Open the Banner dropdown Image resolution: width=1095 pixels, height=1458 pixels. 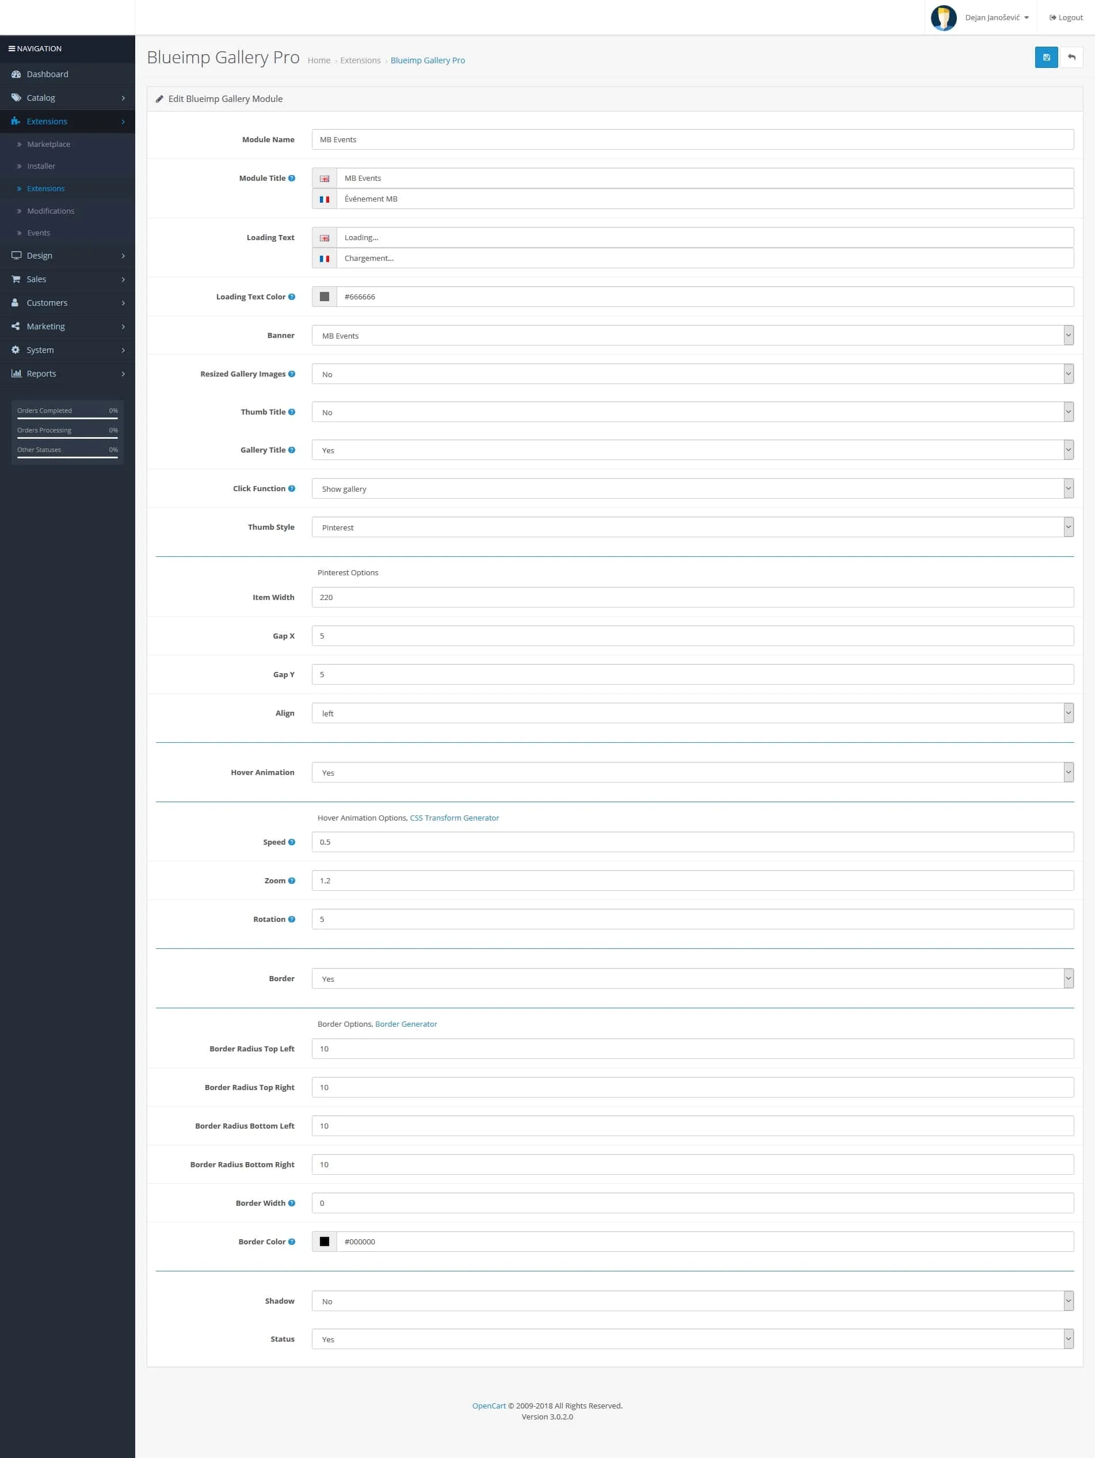click(692, 336)
